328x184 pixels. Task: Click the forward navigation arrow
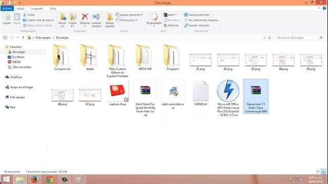(12, 37)
